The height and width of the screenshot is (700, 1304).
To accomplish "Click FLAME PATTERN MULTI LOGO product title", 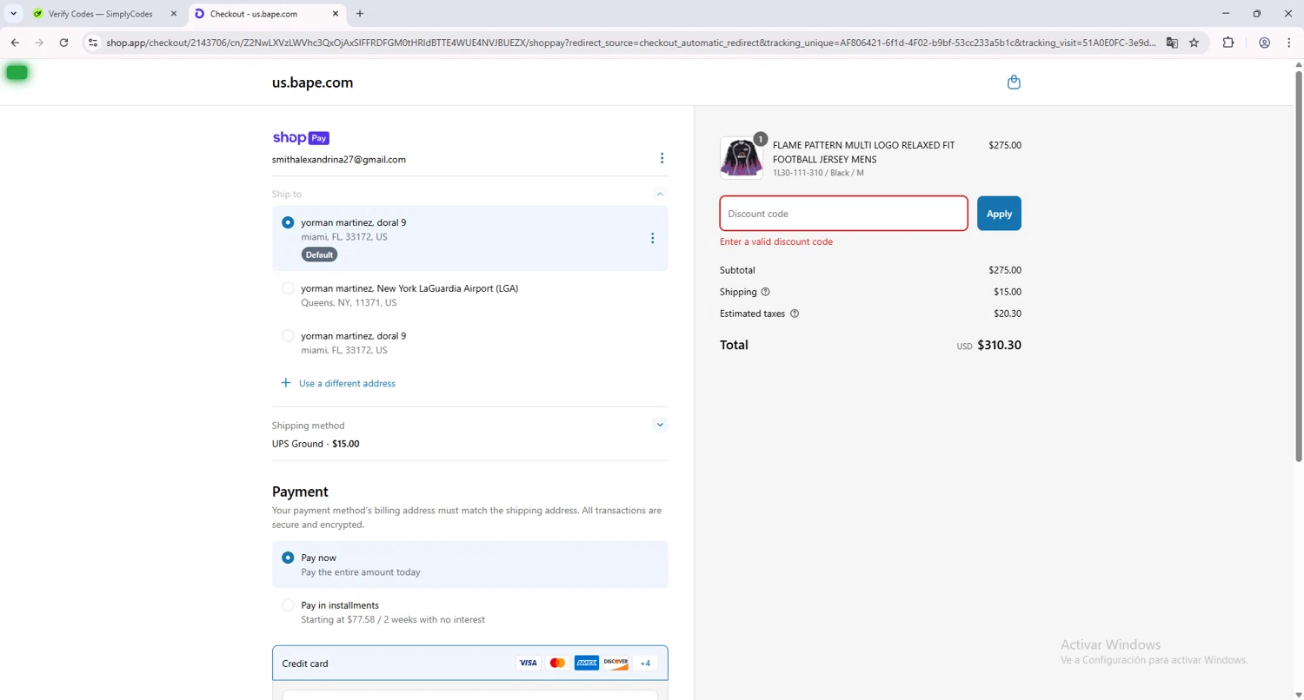I will 863,152.
